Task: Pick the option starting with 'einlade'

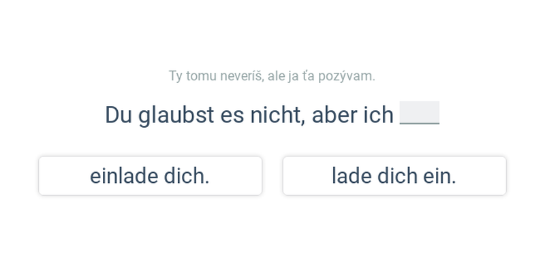Action: (150, 176)
